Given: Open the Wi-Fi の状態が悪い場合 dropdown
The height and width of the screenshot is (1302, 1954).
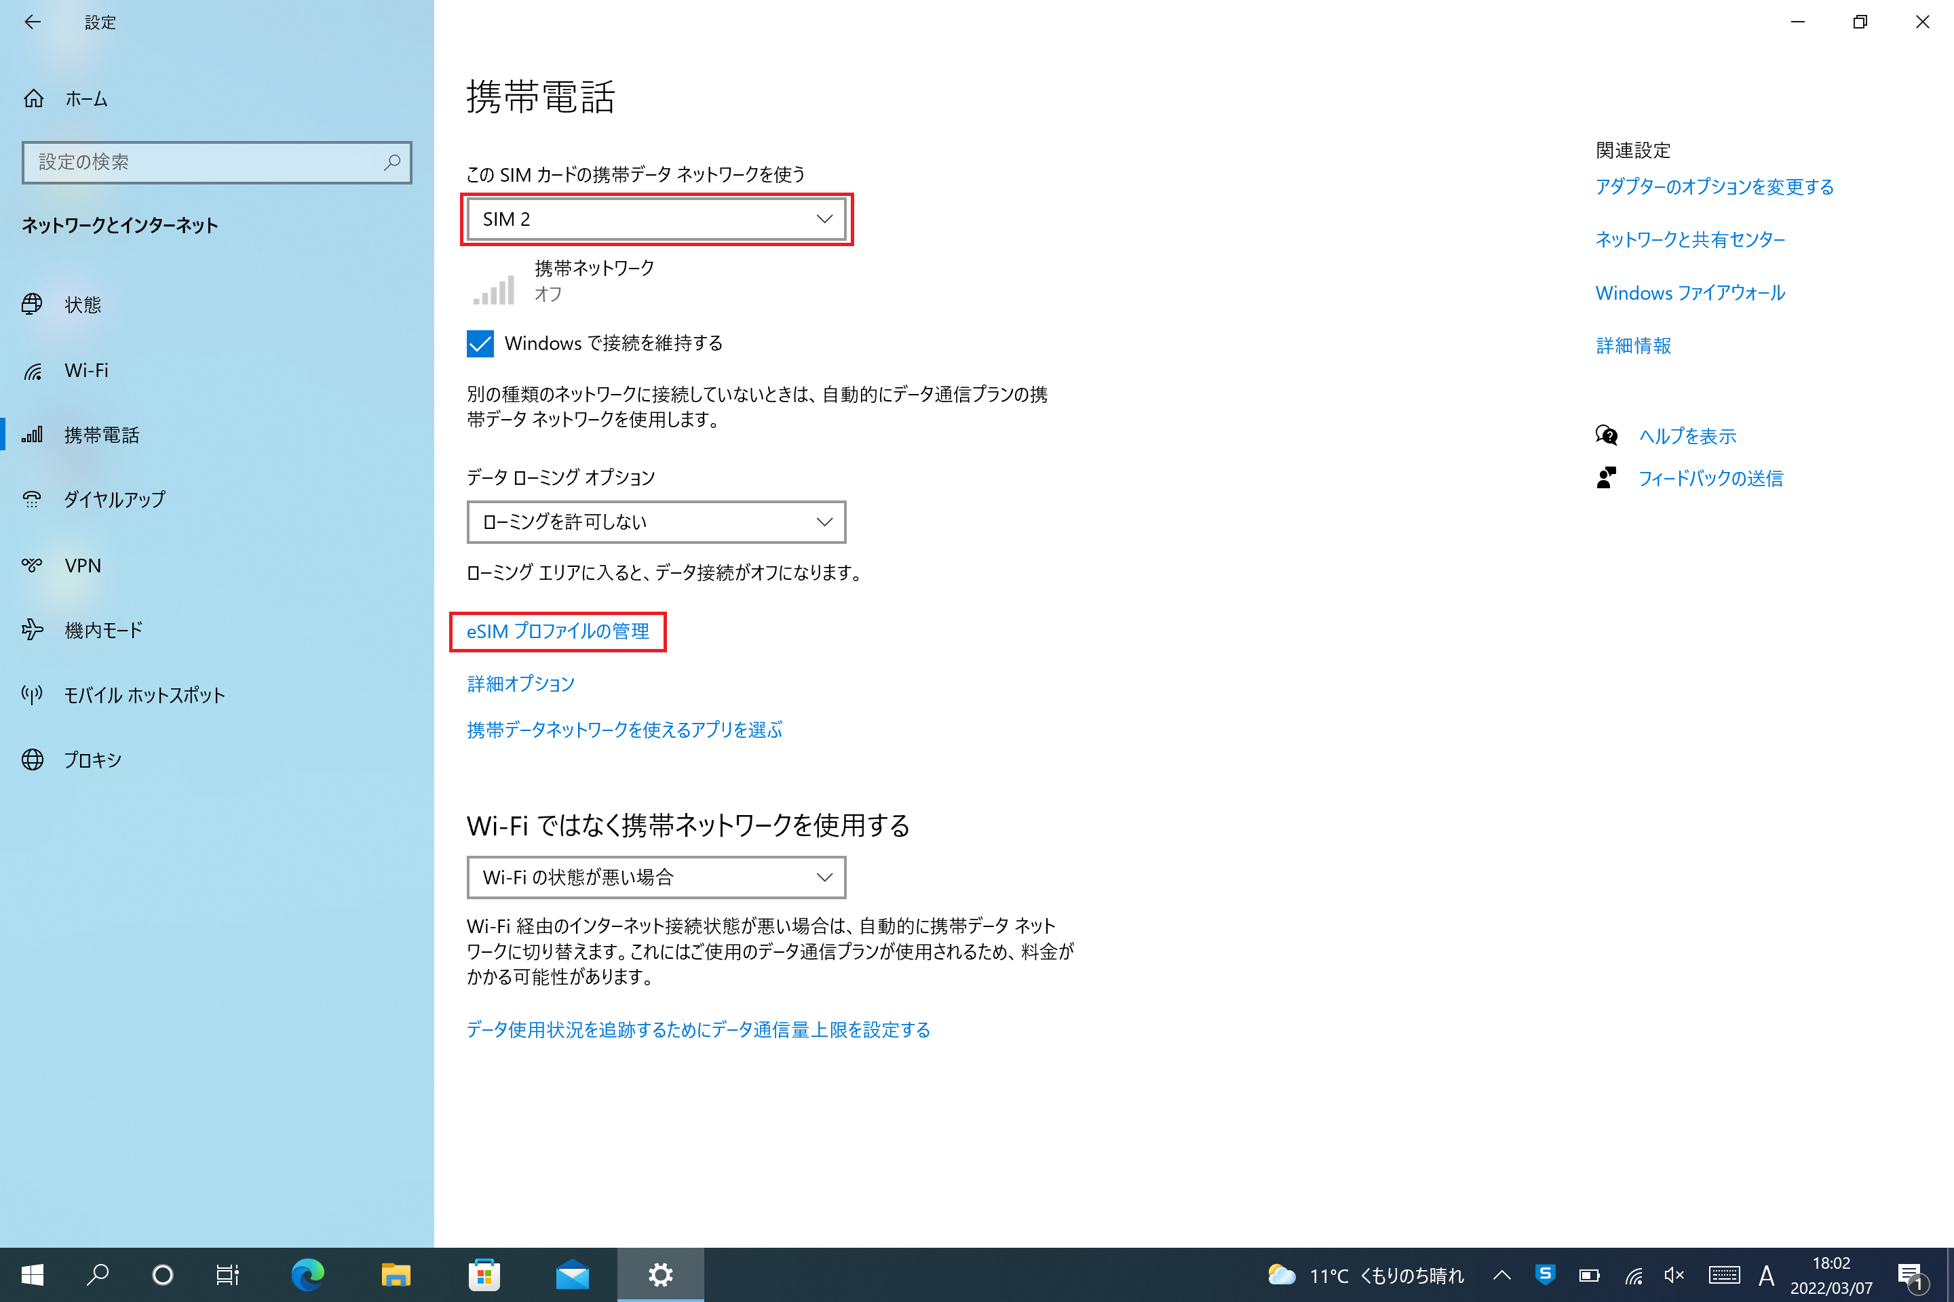Looking at the screenshot, I should click(656, 877).
